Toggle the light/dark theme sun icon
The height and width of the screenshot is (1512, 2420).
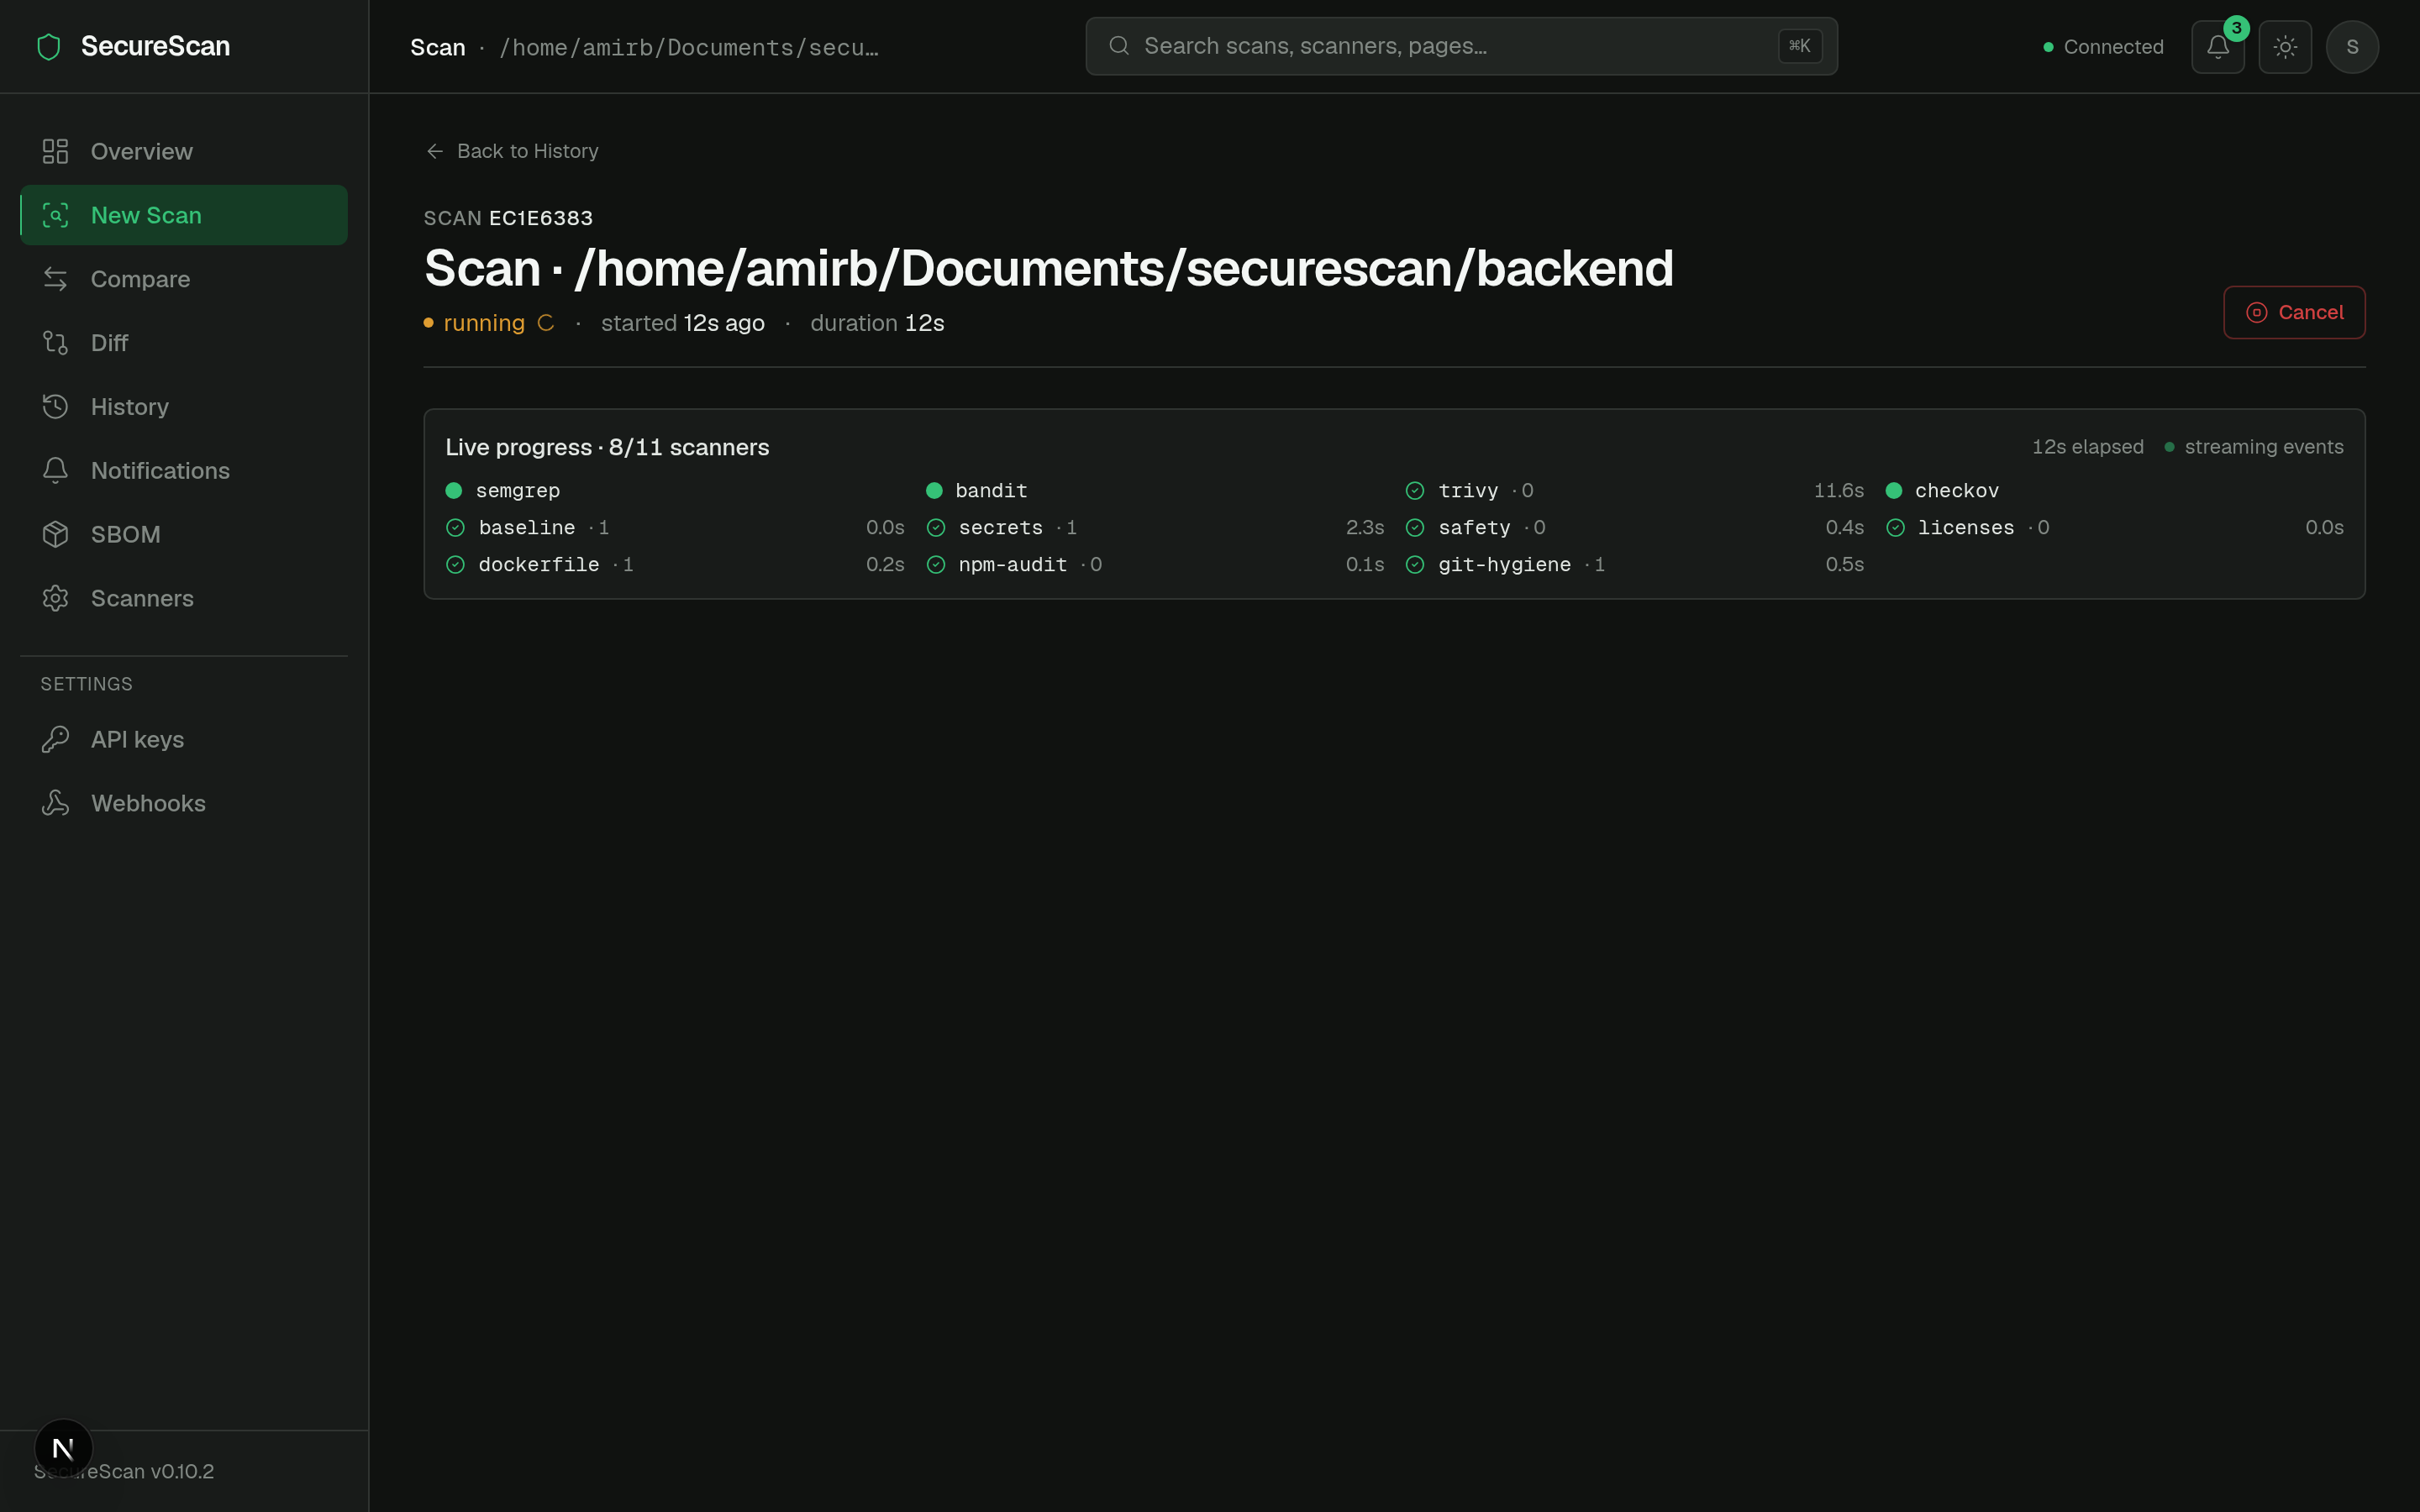2284,47
